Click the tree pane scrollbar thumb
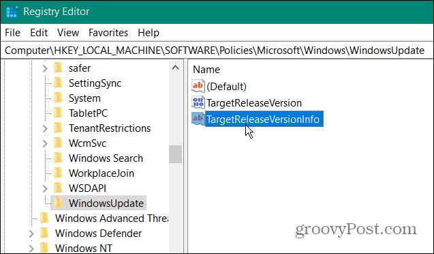434x254 pixels. [175, 154]
